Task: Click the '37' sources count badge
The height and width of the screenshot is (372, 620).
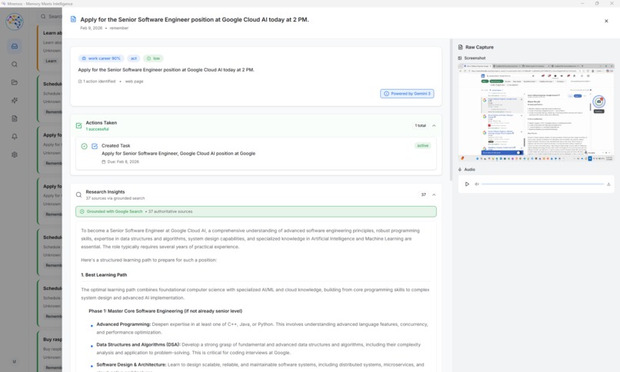Action: pos(424,194)
